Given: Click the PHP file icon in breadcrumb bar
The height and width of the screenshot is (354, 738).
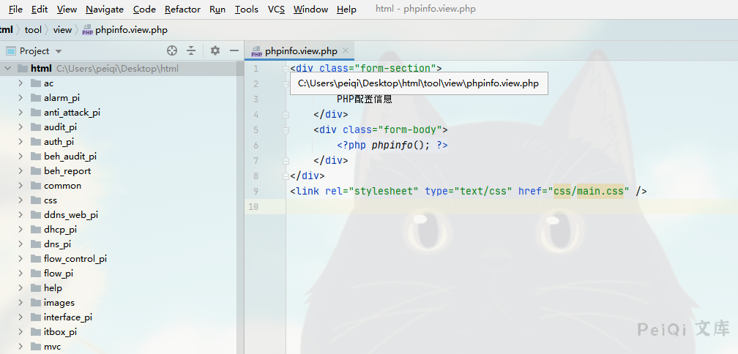Looking at the screenshot, I should click(x=88, y=30).
